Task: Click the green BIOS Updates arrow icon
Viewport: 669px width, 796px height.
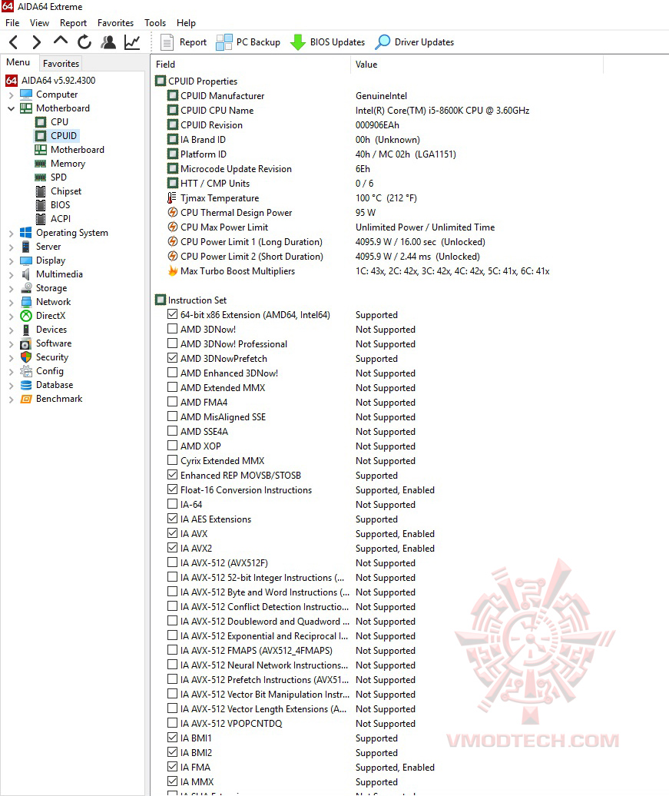Action: (x=297, y=42)
